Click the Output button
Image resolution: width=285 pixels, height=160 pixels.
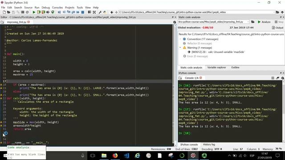click(277, 28)
